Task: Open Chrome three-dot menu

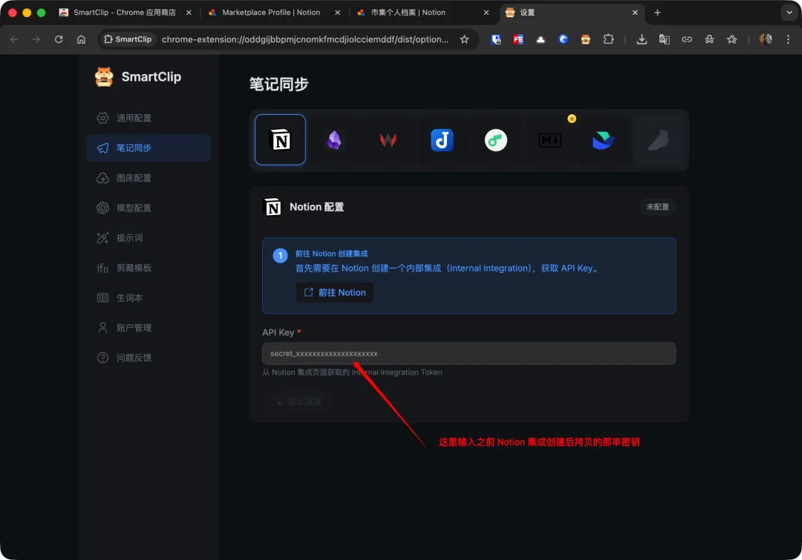Action: (788, 39)
